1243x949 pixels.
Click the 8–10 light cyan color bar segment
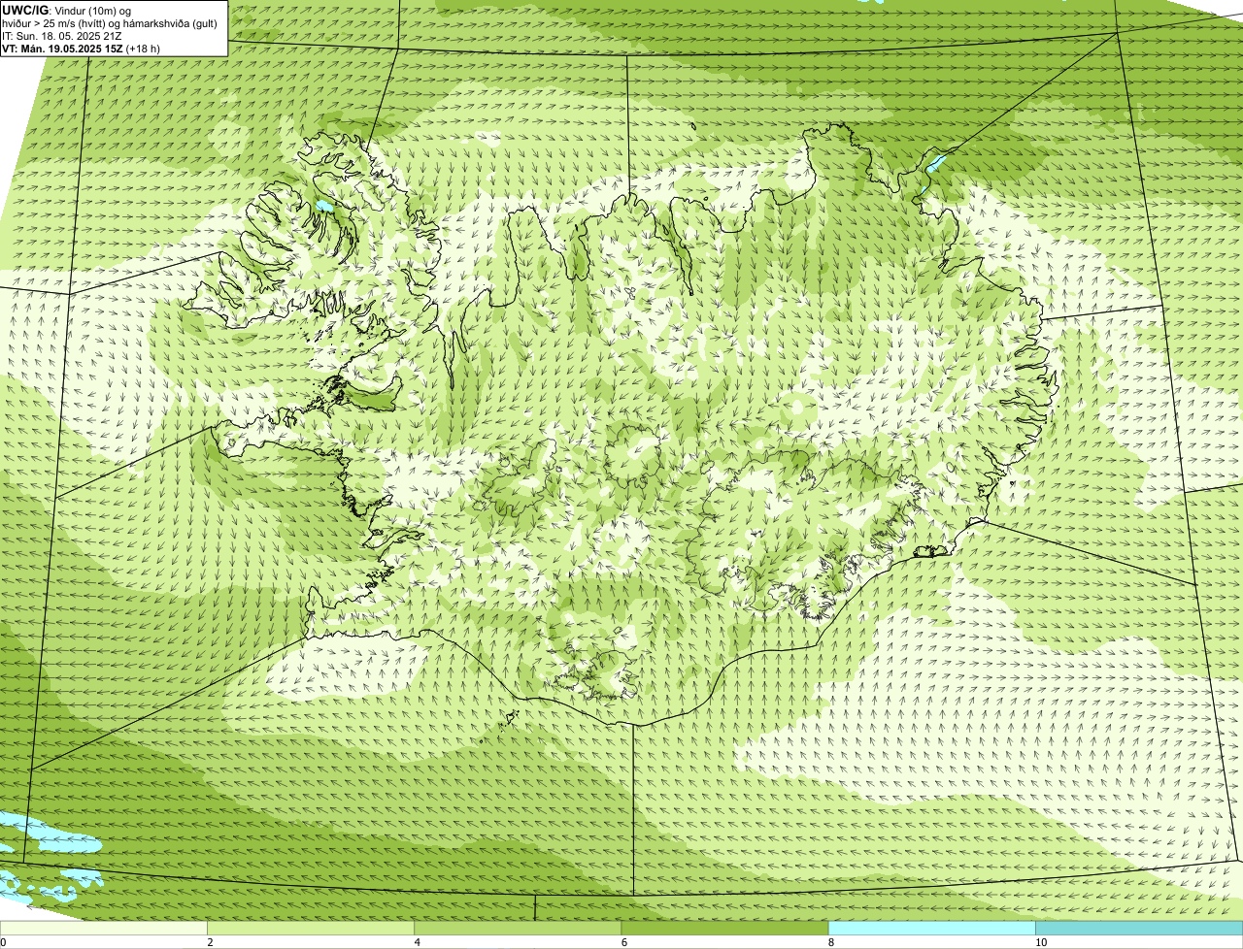(x=931, y=929)
